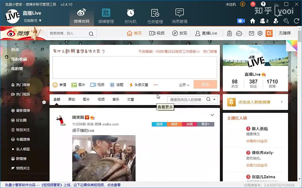Open the help question mark icon
302x188 pixels.
point(263,4)
